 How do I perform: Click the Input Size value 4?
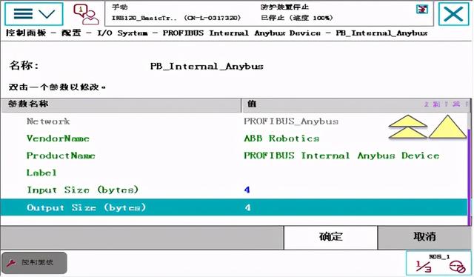tap(247, 190)
